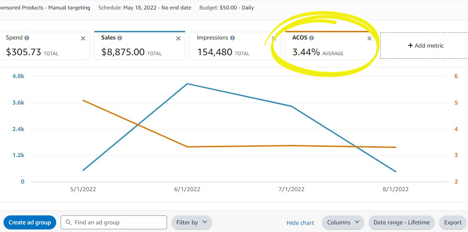
Task: Click the Impressions info icon
Action: tap(233, 38)
